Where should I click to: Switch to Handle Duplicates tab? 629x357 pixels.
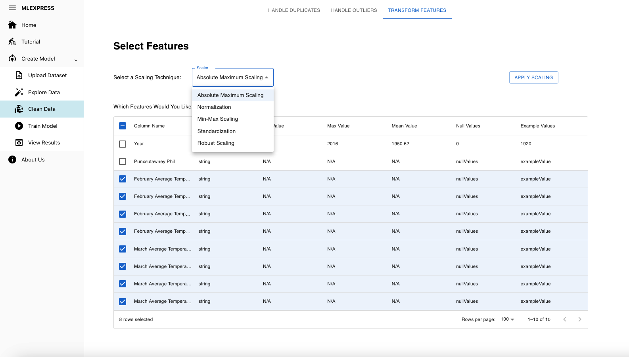click(x=294, y=10)
